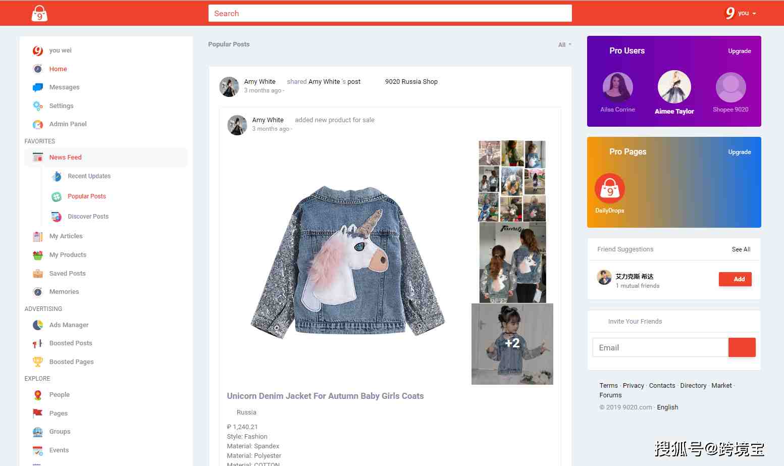784x466 pixels.
Task: Open the two girls wearing jackets photo
Action: [x=512, y=263]
